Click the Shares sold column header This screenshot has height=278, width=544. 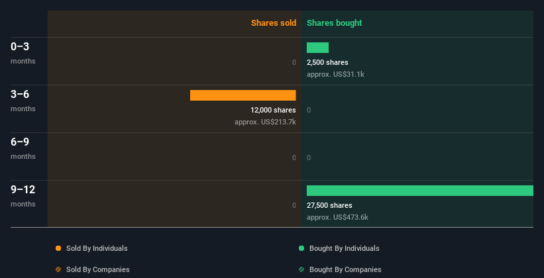[x=274, y=23]
